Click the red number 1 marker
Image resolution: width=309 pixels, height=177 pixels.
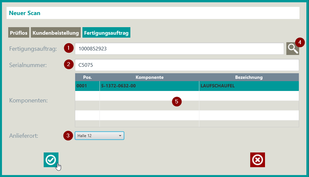pyautogui.click(x=68, y=48)
